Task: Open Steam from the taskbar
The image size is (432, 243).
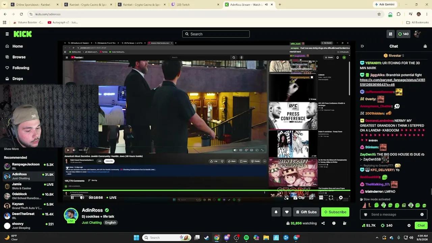Action: (207, 238)
